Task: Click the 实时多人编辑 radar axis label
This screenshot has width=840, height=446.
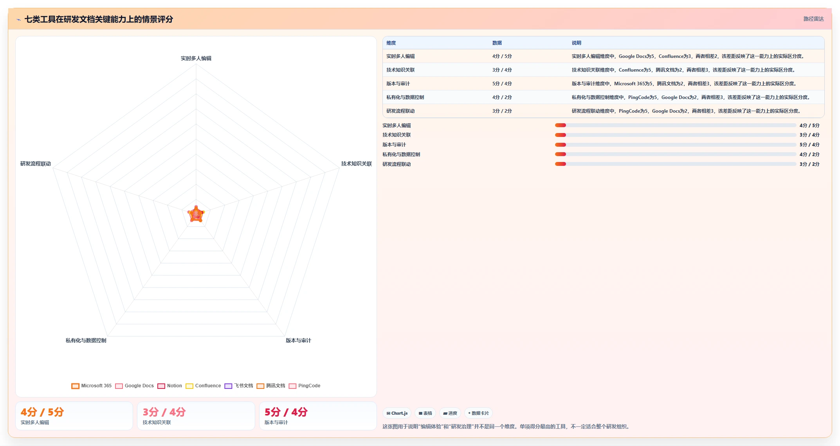Action: (196, 58)
